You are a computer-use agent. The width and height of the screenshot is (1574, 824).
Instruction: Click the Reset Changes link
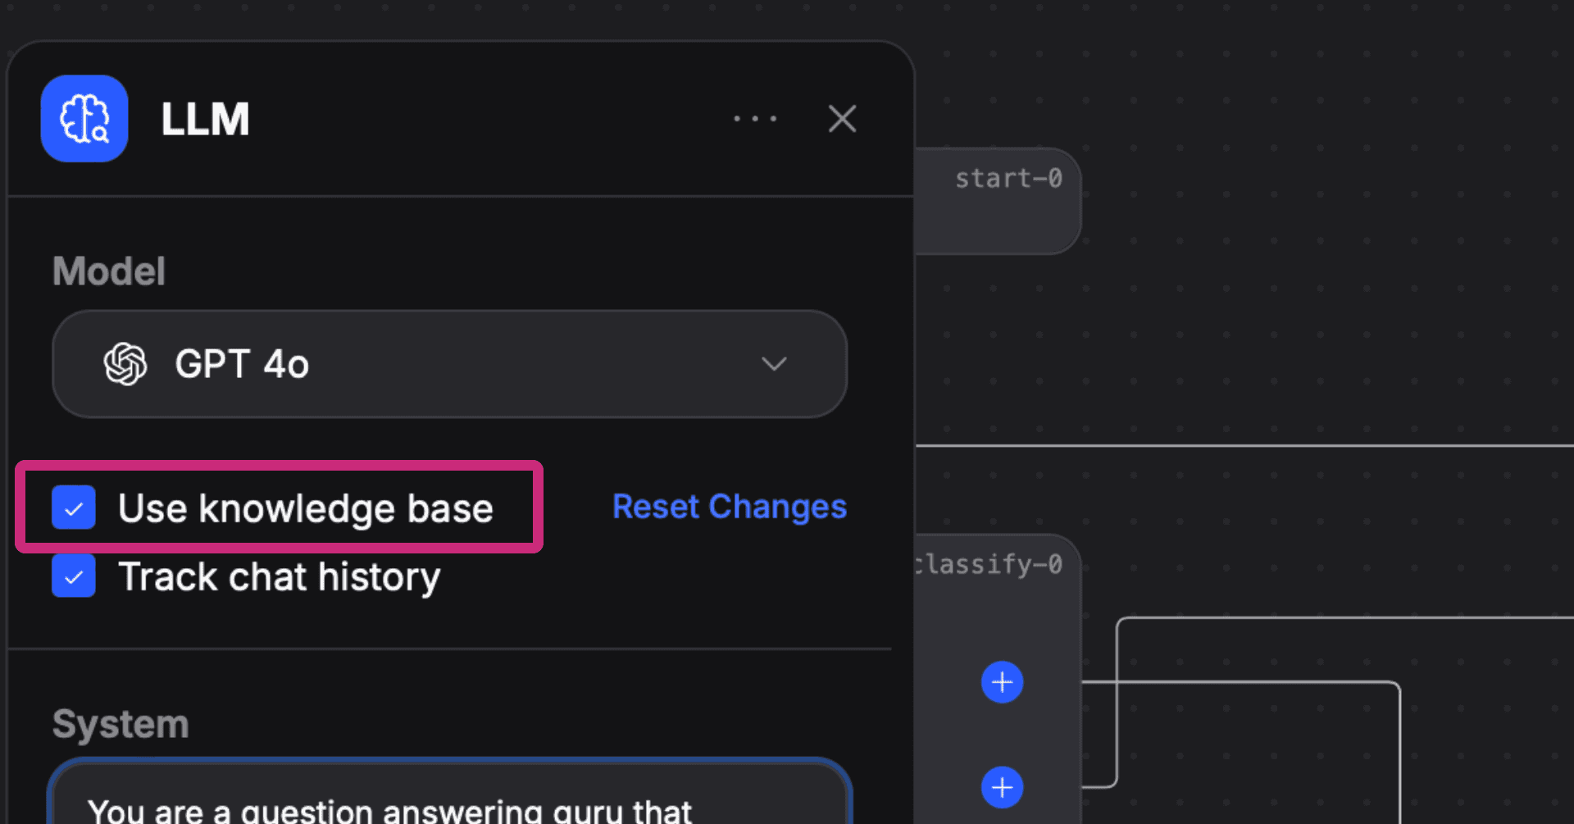[729, 507]
